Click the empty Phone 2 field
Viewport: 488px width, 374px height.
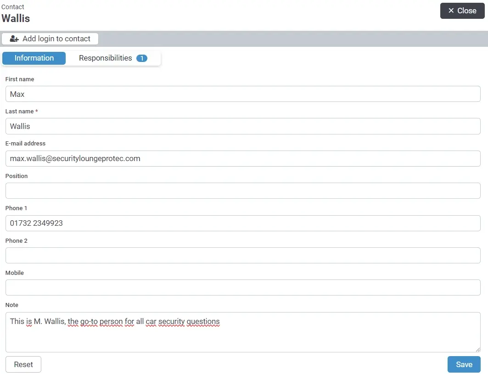tap(242, 255)
